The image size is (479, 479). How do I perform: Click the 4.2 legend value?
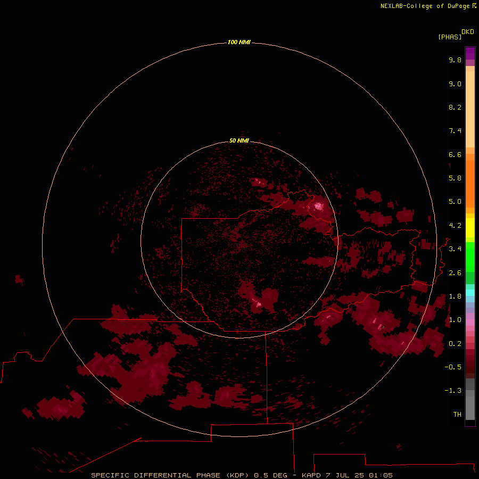[x=455, y=226]
